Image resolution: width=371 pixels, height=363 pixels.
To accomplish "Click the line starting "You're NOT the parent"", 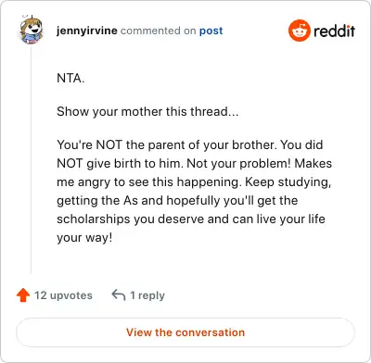I will click(x=190, y=144).
